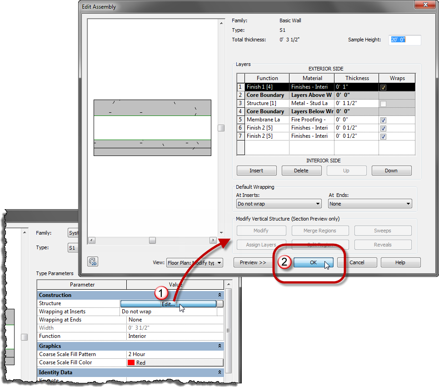Image resolution: width=439 pixels, height=387 pixels.
Task: Disable Wraps for the Membrane Layer row
Action: (x=383, y=120)
